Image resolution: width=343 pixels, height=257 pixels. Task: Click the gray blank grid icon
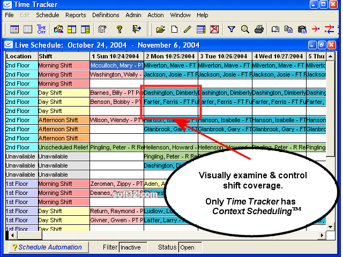(x=28, y=29)
